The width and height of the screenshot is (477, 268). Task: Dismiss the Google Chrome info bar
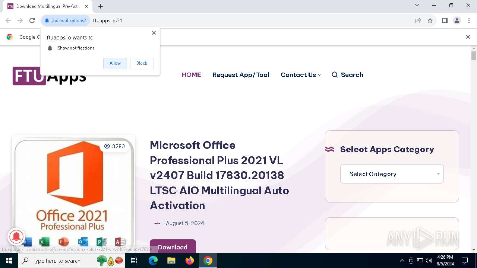coord(468,37)
